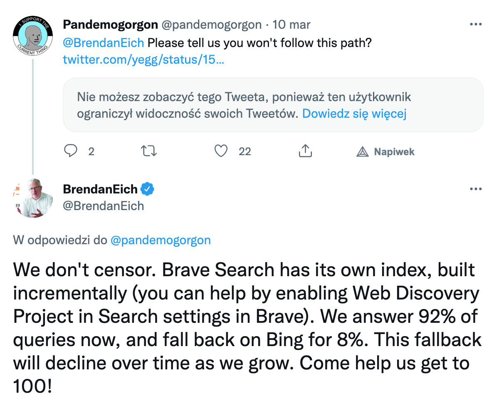Click the gray @pandemogorgon handle beside the display name
Image resolution: width=494 pixels, height=401 pixels.
211,25
